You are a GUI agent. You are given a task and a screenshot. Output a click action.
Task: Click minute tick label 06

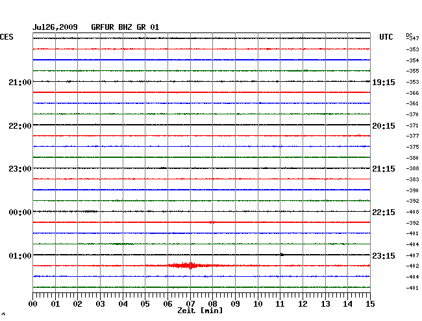click(168, 304)
